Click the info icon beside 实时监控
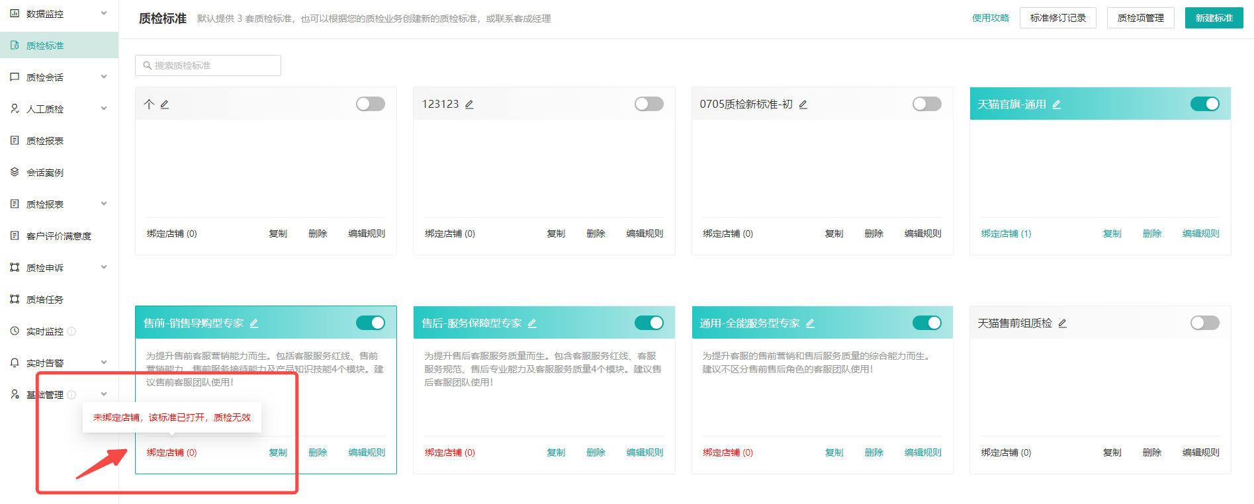This screenshot has height=504, width=1254. pos(71,331)
